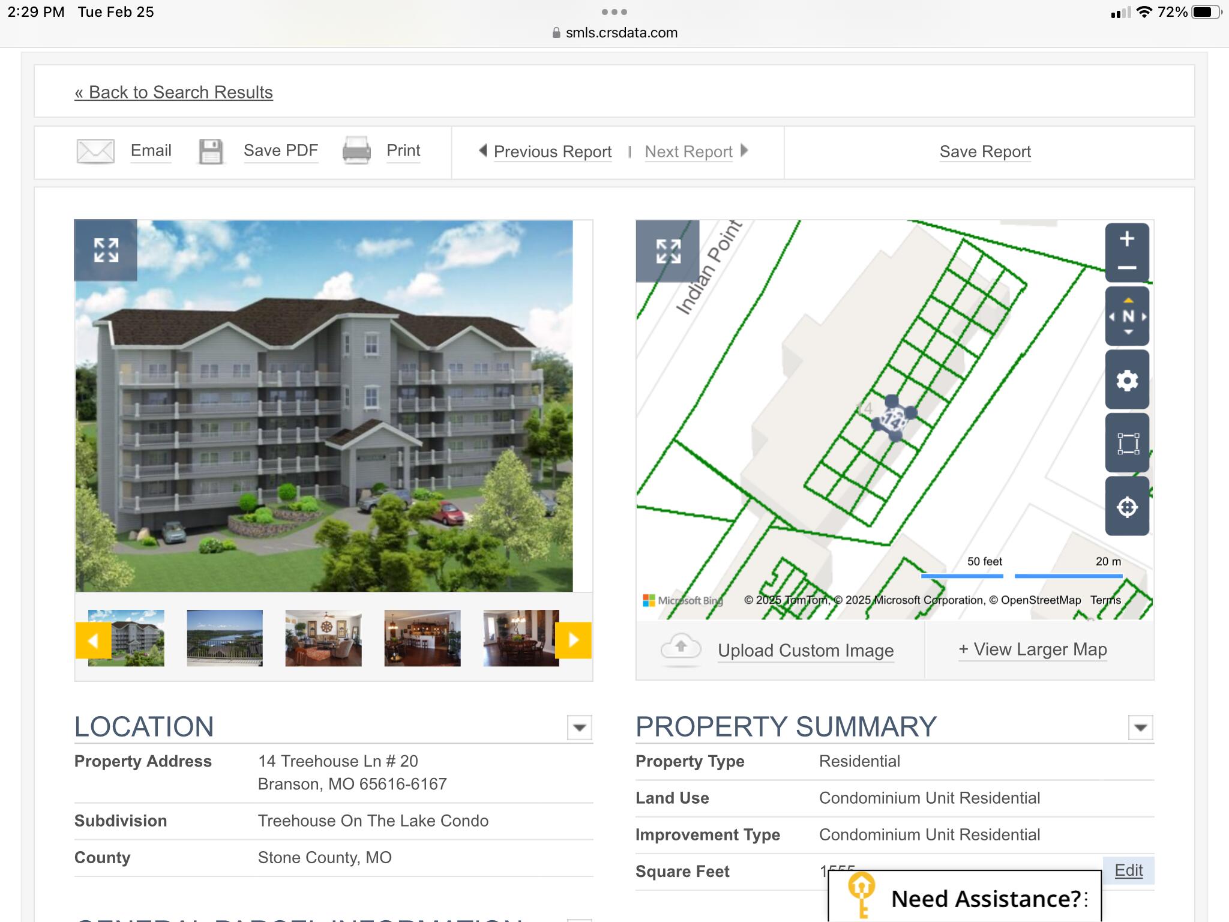Image resolution: width=1229 pixels, height=922 pixels.
Task: Collapse the Location section dropdown
Action: pyautogui.click(x=579, y=728)
